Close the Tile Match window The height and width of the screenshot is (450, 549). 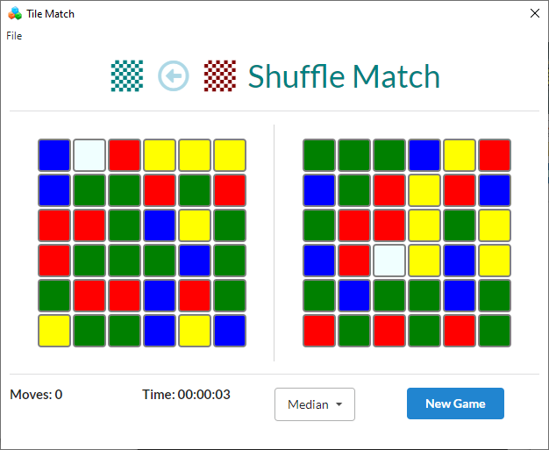click(534, 13)
